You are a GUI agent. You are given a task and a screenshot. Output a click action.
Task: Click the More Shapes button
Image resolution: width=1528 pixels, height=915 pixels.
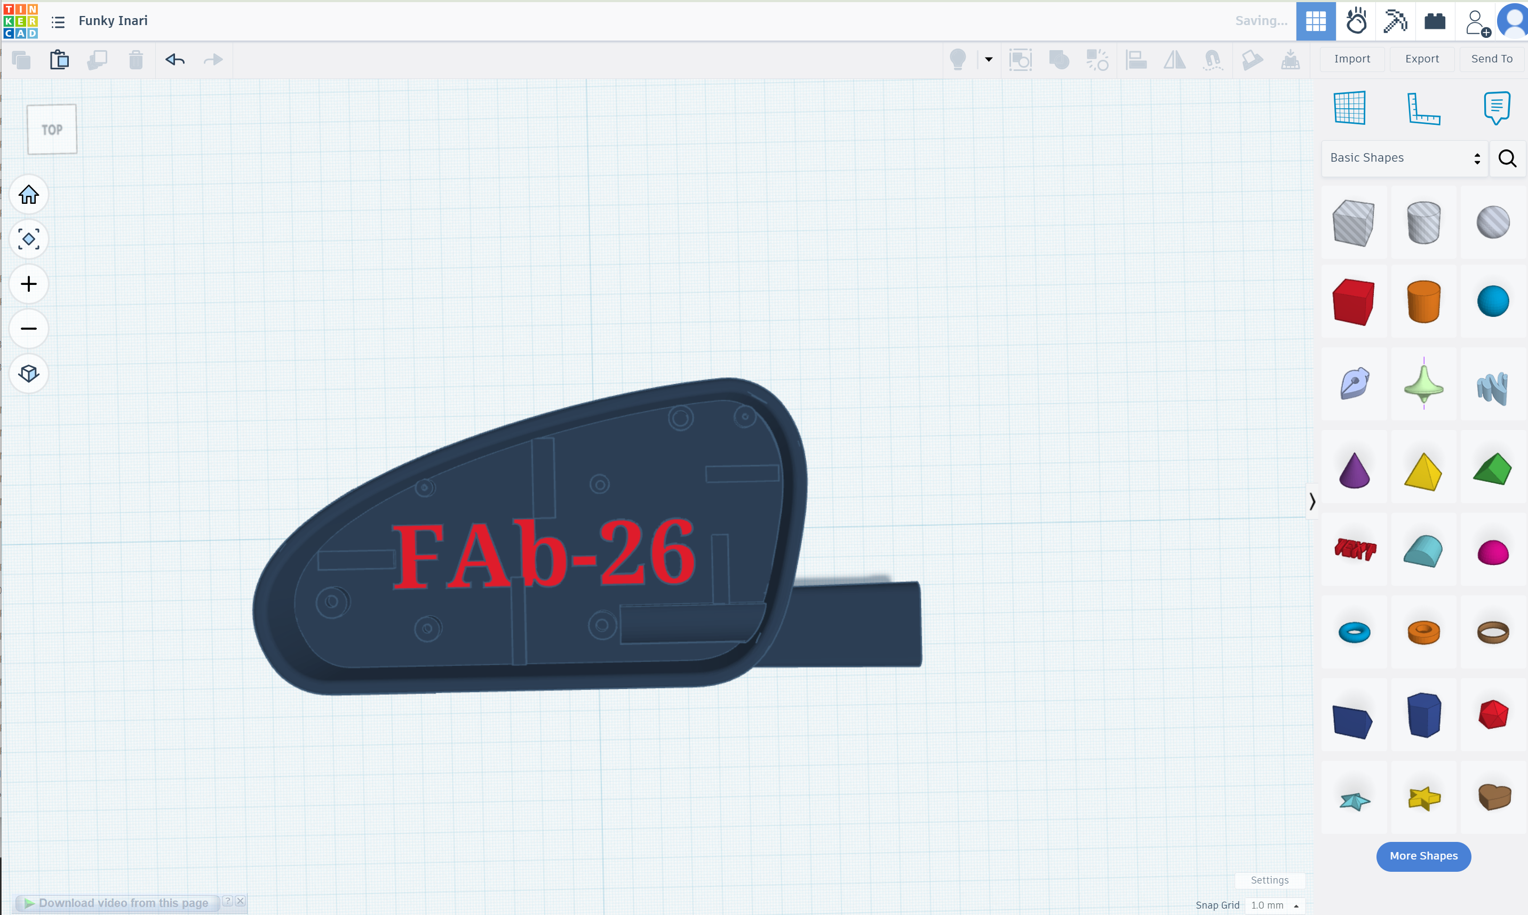pos(1423,856)
